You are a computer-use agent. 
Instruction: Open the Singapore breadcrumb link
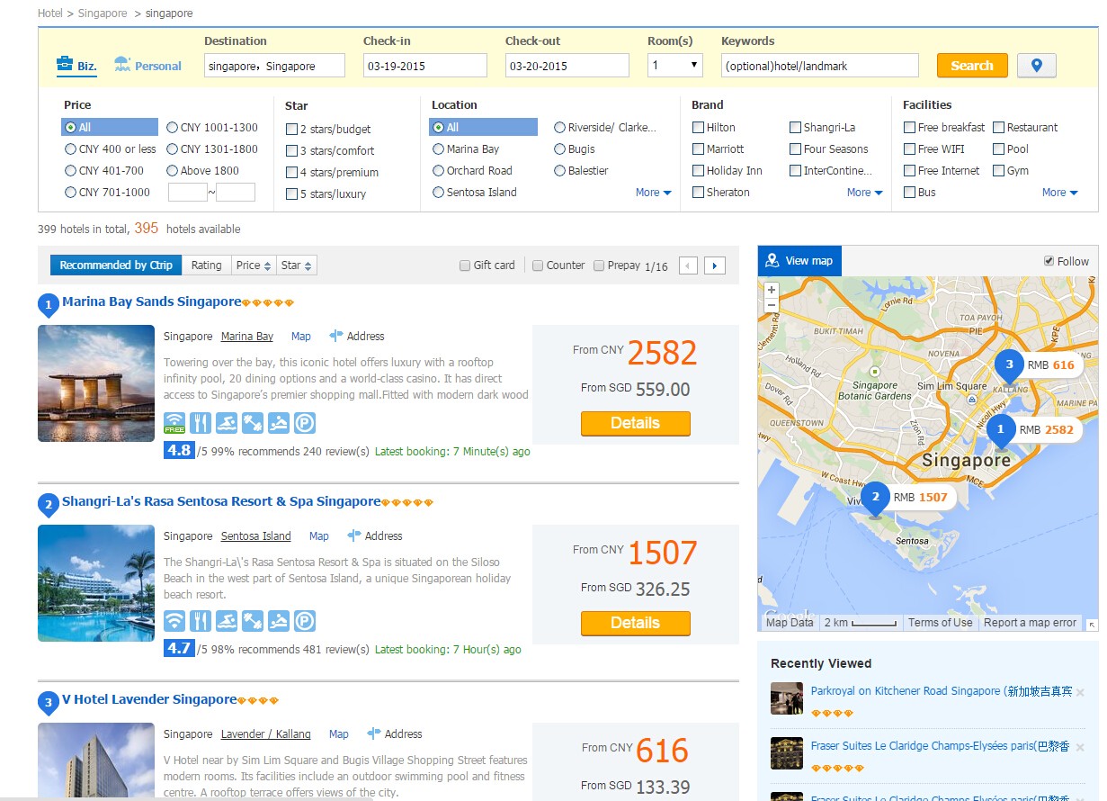coord(102,13)
